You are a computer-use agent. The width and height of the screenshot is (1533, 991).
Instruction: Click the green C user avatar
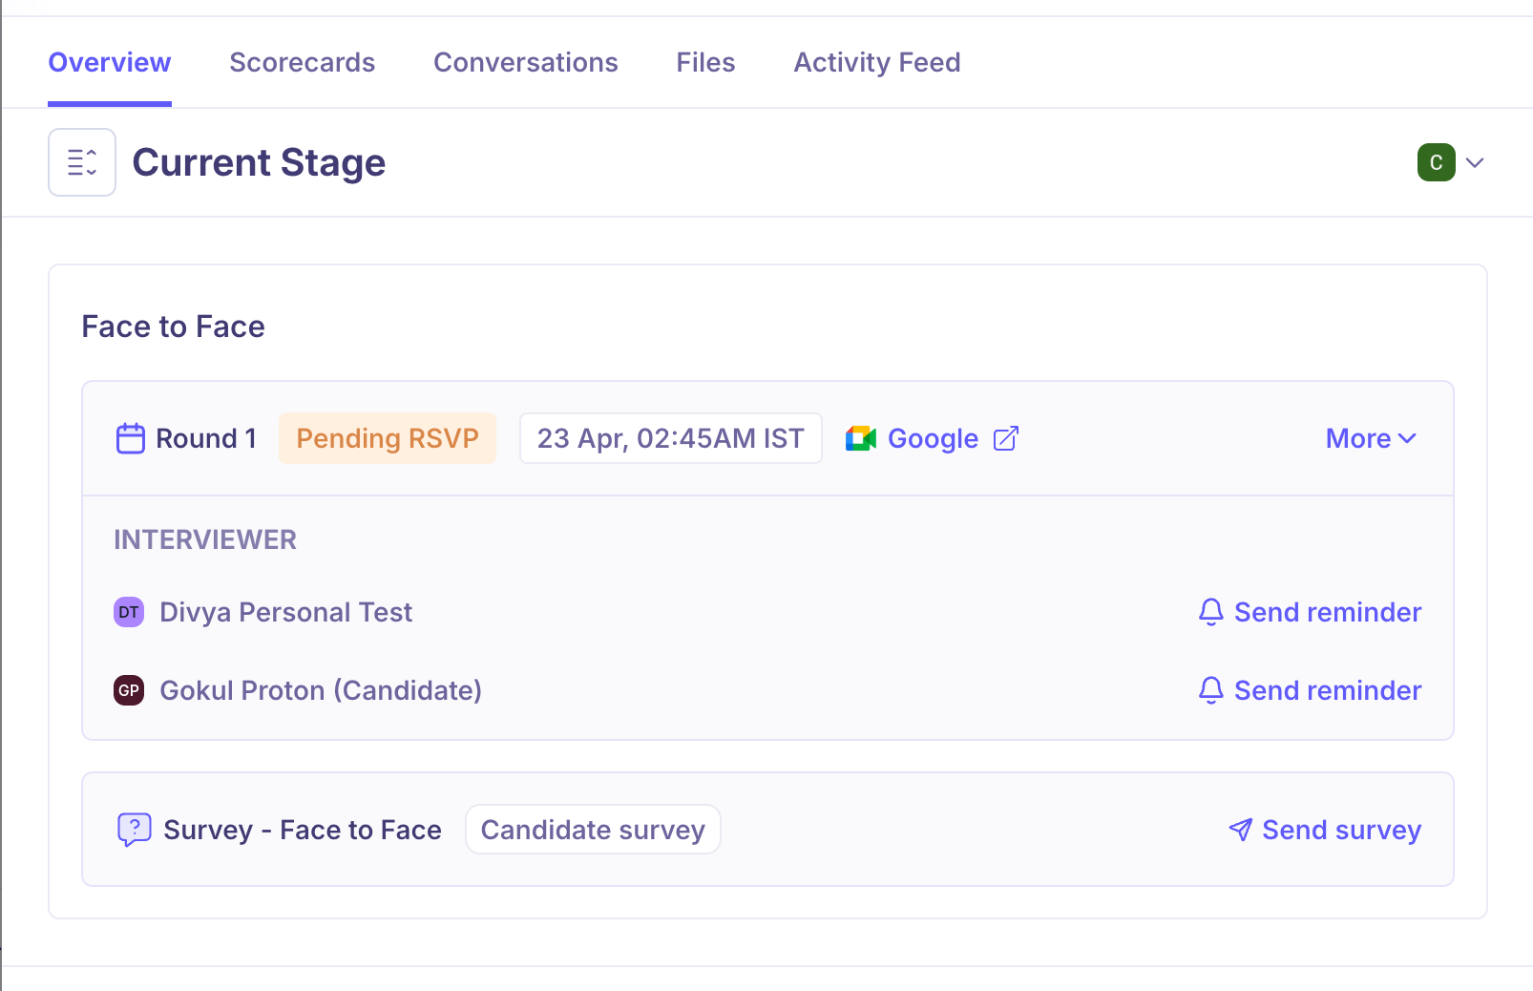click(x=1436, y=162)
